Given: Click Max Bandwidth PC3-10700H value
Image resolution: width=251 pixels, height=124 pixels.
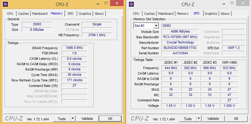Looking at the screenshot, I should point(180,37).
